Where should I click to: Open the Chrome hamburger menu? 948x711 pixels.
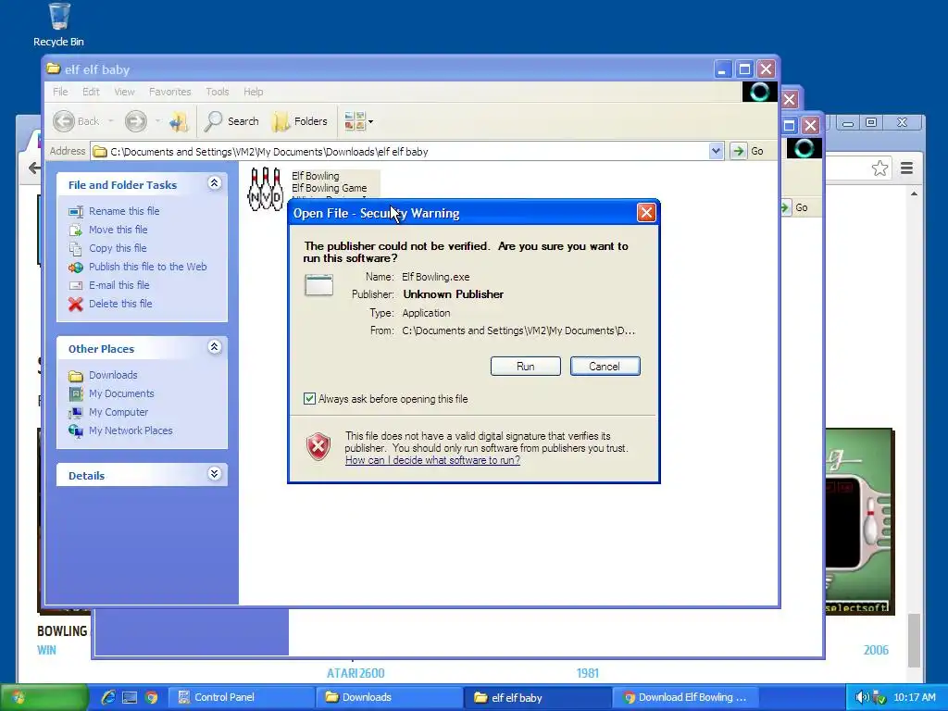(x=907, y=168)
